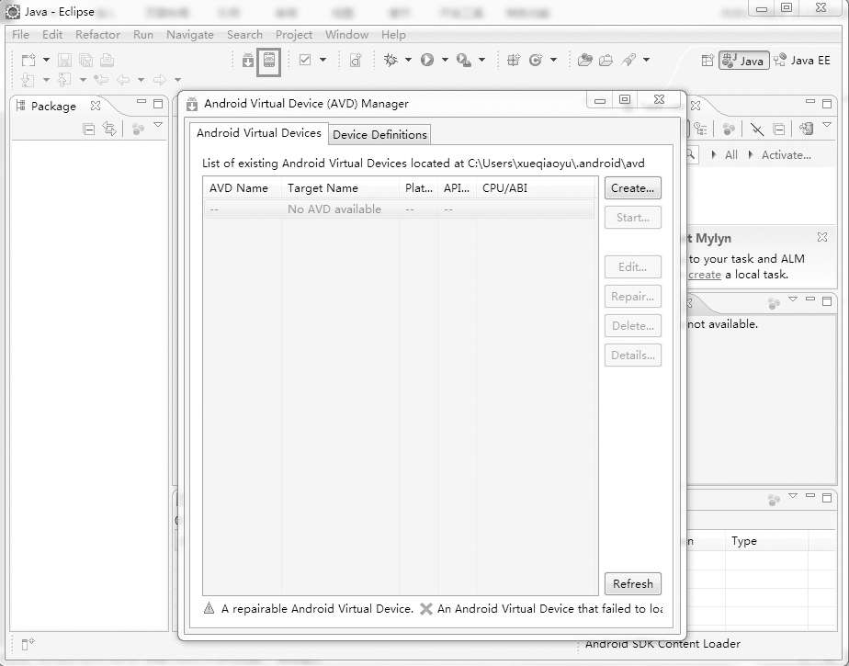Click the Save All toolbar icon

pyautogui.click(x=85, y=60)
